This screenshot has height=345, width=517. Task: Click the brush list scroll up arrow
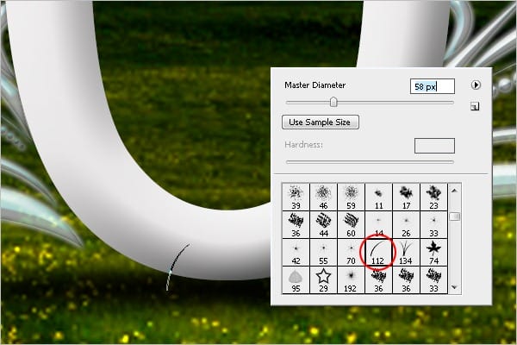(x=455, y=191)
